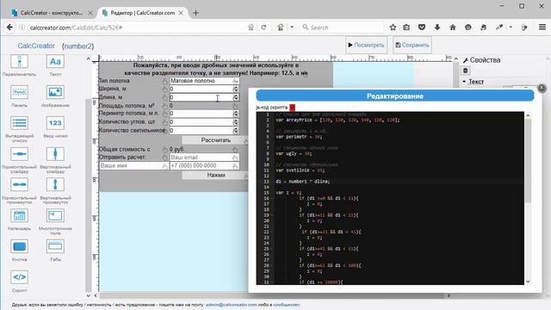Close the Редактор | CalcCreator.com tab
Screen dimensions: 551x310
tap(181, 13)
